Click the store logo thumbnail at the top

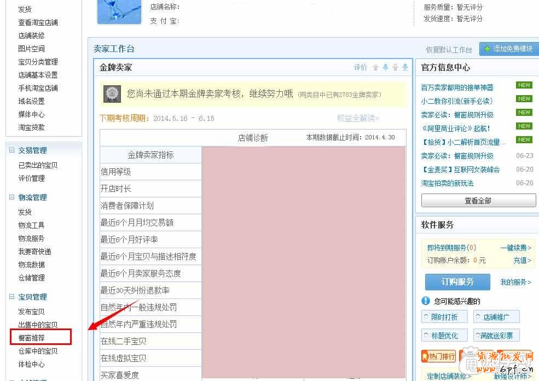tap(119, 11)
